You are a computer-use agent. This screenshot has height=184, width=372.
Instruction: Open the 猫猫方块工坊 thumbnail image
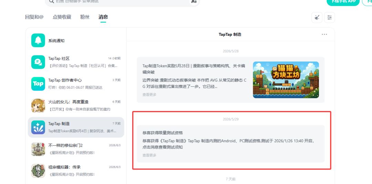point(286,80)
